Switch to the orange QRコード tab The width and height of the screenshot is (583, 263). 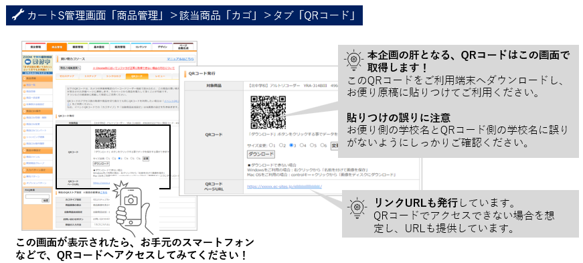[137, 76]
